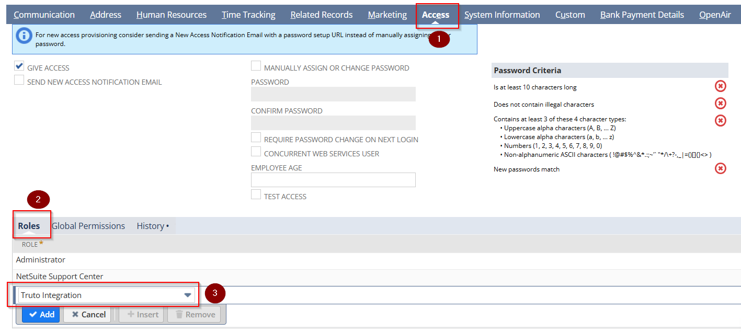Switch to the Global Permissions subtab

(88, 225)
